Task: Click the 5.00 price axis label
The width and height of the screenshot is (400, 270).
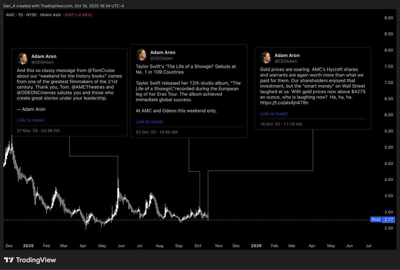Action: click(388, 147)
